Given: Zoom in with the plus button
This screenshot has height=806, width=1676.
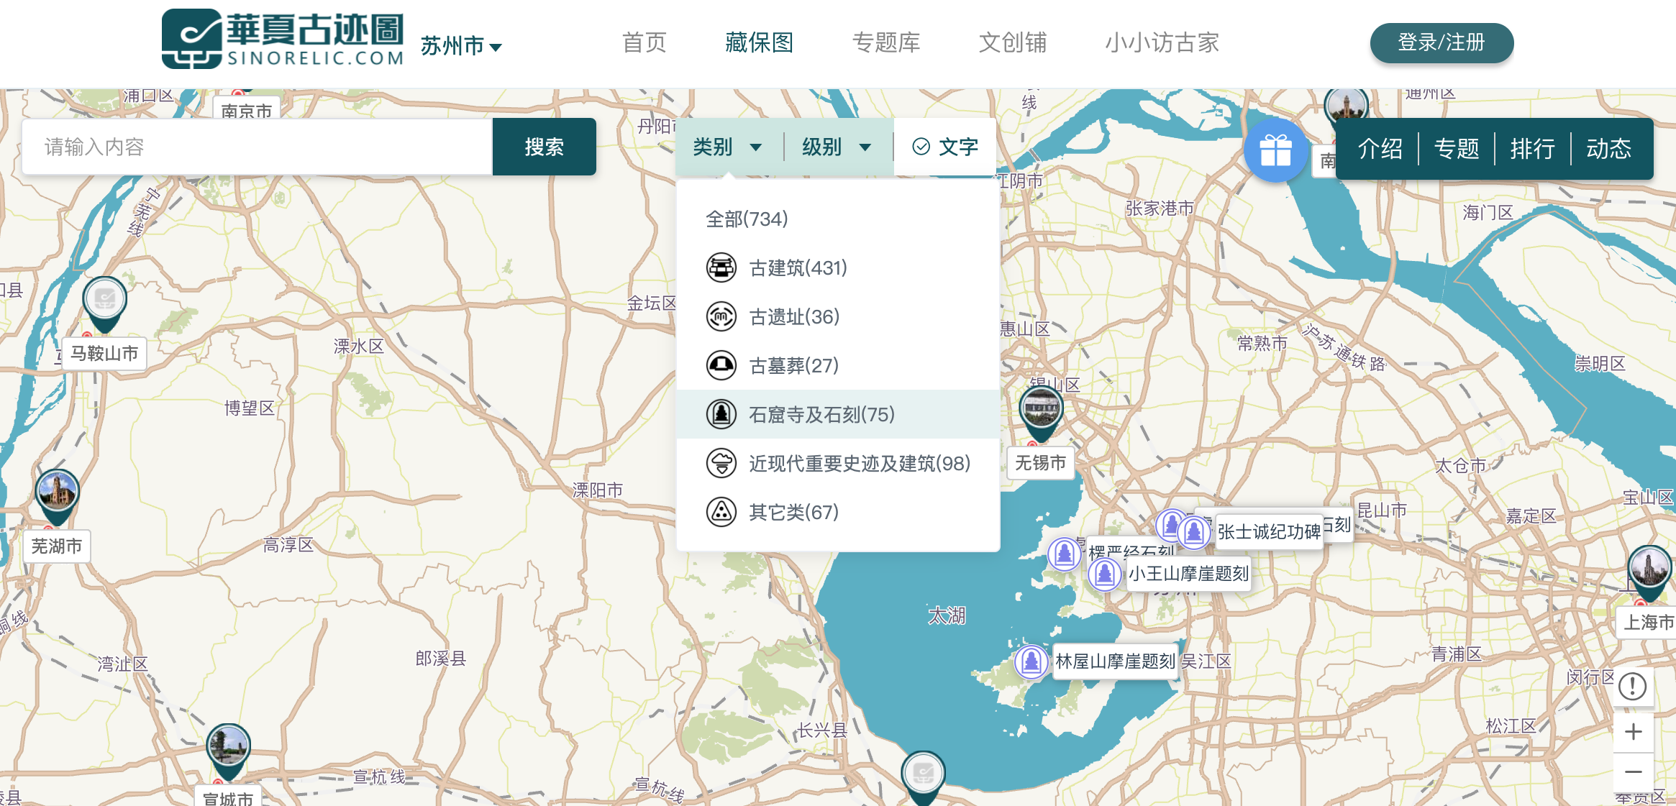Looking at the screenshot, I should click(1633, 732).
